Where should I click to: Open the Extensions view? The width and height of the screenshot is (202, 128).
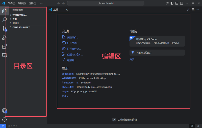(4, 47)
